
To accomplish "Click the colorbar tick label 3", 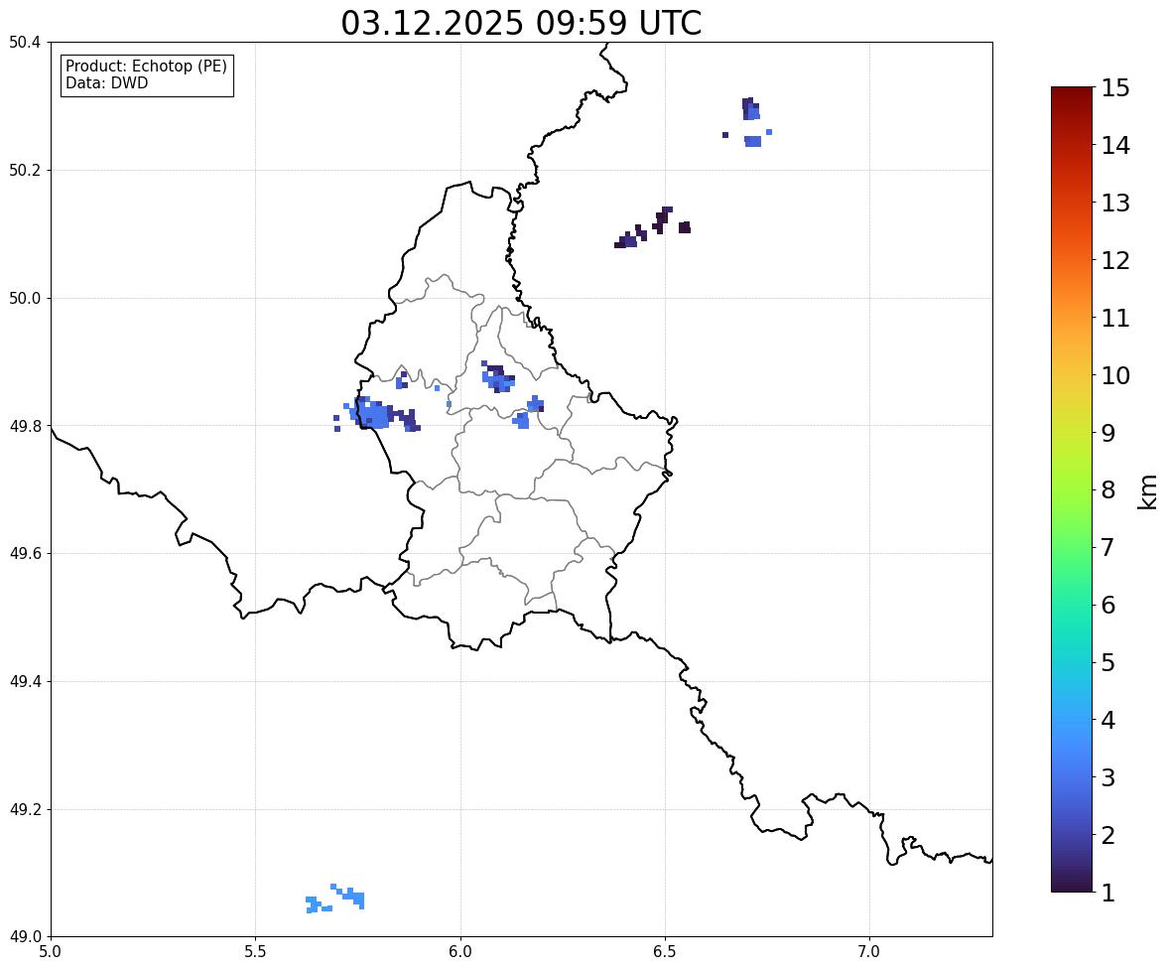I will point(1107,778).
